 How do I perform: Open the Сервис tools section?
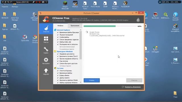[46, 50]
